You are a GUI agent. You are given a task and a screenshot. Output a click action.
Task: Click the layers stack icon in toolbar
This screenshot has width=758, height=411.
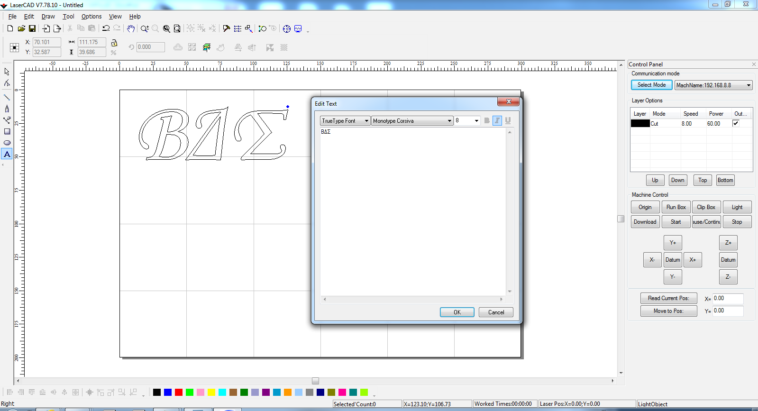[x=207, y=47]
